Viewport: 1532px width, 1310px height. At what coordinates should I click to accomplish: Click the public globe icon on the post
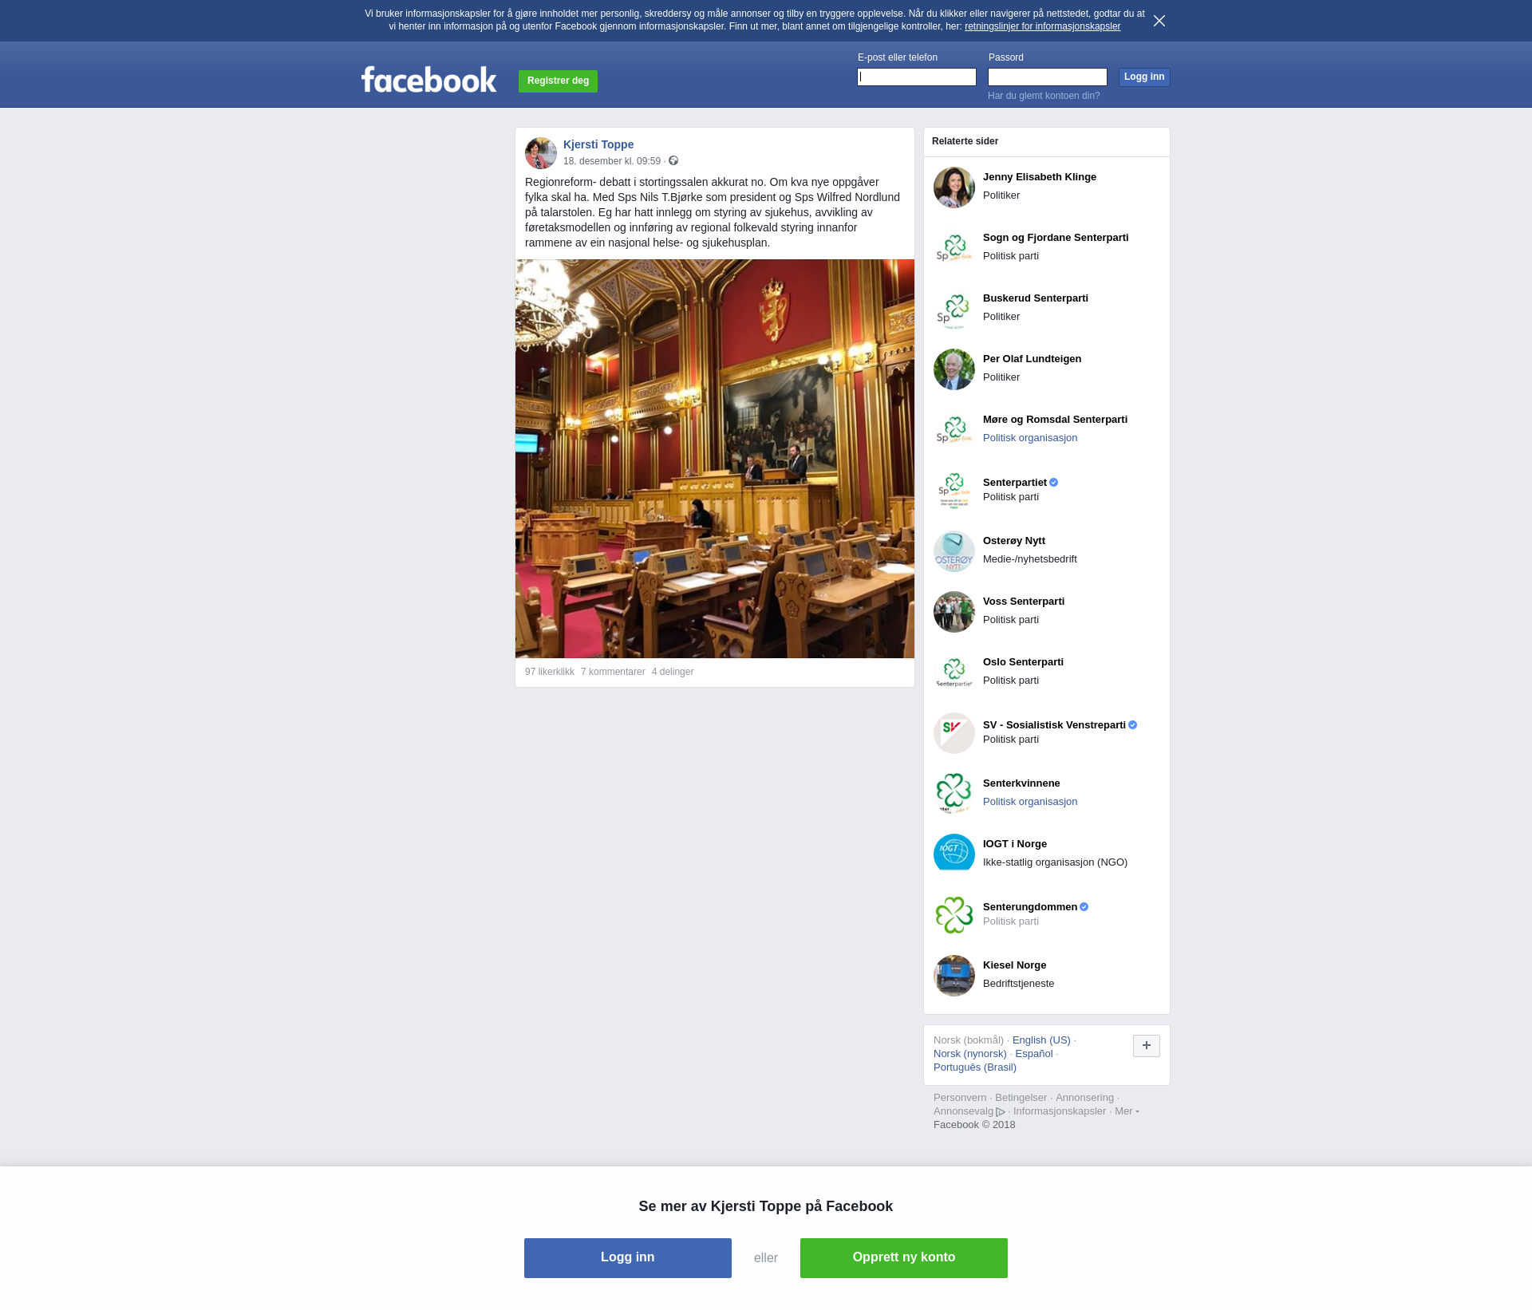coord(673,161)
